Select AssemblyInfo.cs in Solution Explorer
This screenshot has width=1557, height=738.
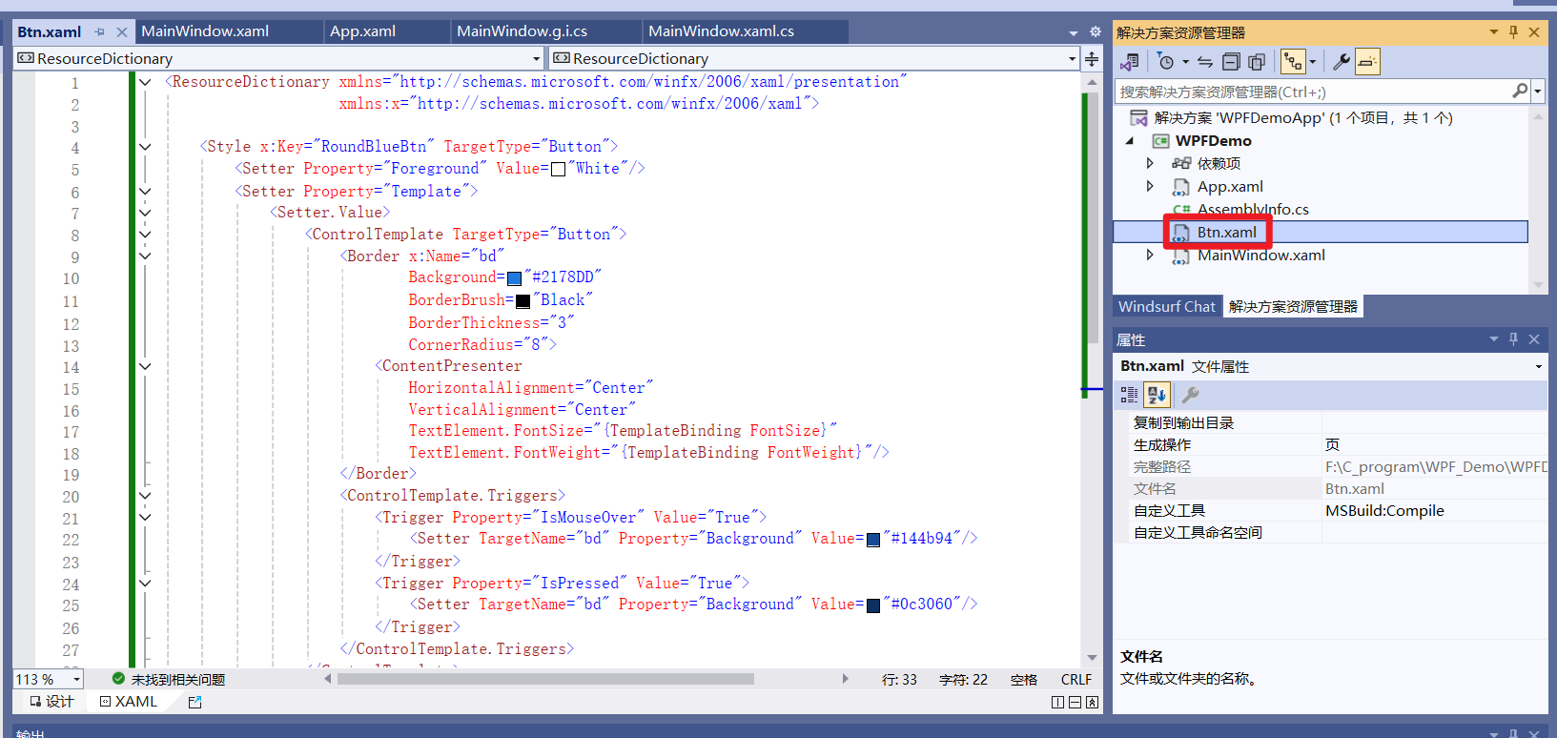click(1253, 210)
